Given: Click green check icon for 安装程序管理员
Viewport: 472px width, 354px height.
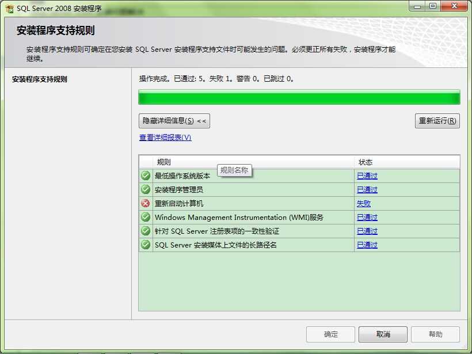Looking at the screenshot, I should (146, 189).
